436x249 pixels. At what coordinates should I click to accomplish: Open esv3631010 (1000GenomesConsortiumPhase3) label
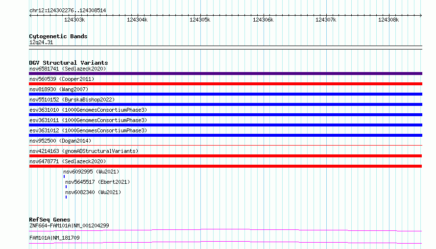[x=88, y=110]
